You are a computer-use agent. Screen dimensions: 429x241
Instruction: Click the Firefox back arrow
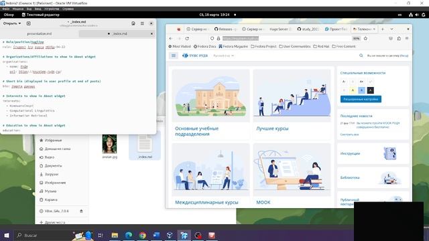(x=171, y=39)
